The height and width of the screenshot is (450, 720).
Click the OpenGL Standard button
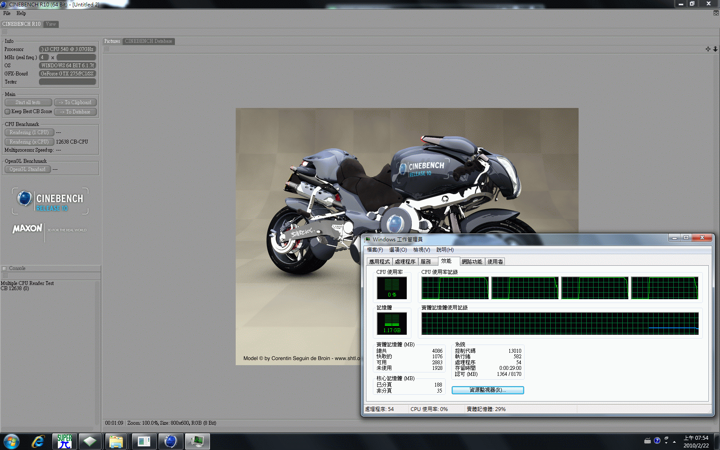point(27,169)
